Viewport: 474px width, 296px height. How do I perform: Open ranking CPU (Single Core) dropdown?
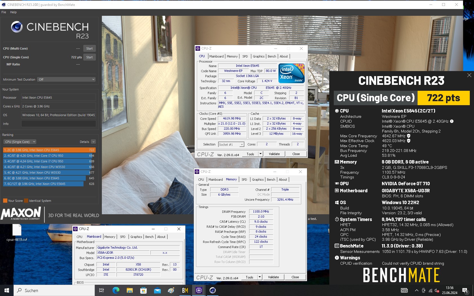[x=20, y=142]
